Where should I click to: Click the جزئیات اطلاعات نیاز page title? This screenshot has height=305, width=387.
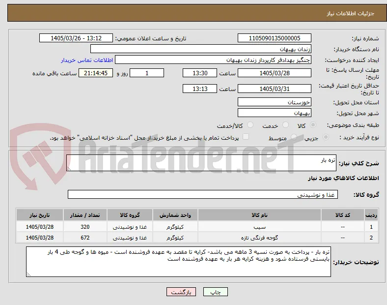[350, 13]
